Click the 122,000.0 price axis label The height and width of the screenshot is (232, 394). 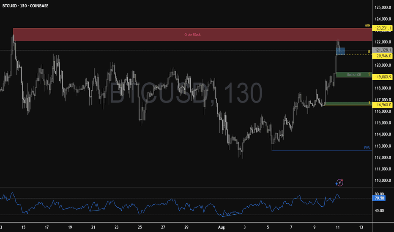383,42
